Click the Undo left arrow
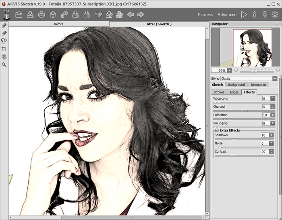Screen dimensions: 282x220 pos(130,14)
